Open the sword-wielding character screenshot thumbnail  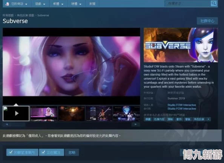tap(99, 114)
